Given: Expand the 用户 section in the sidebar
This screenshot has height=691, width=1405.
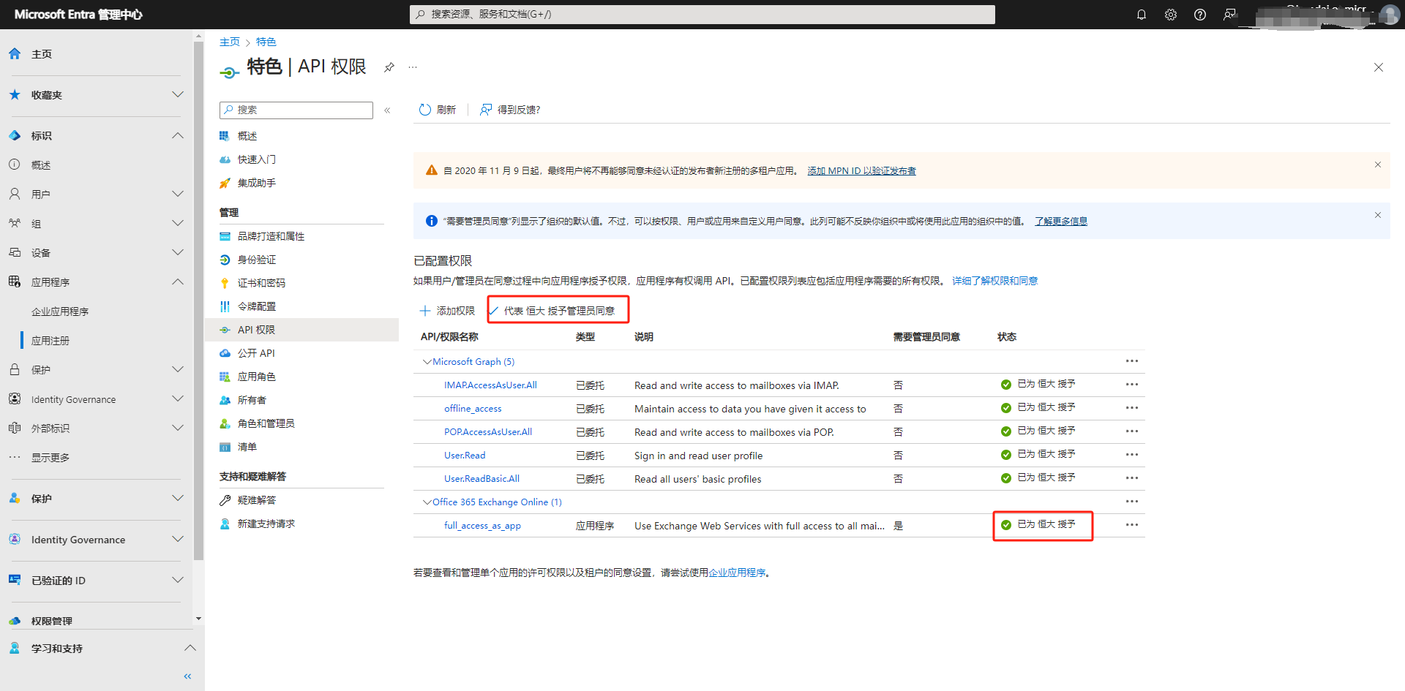Looking at the screenshot, I should 178,194.
